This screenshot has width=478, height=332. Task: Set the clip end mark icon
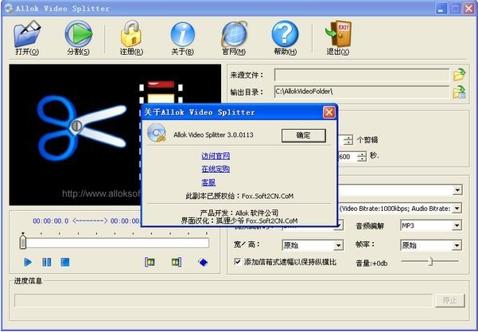click(177, 262)
